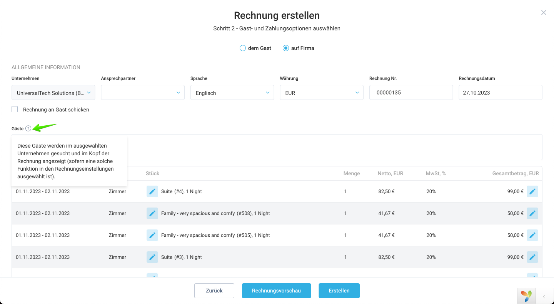Click 99,00 € total in Suite (#4) row

(515, 191)
